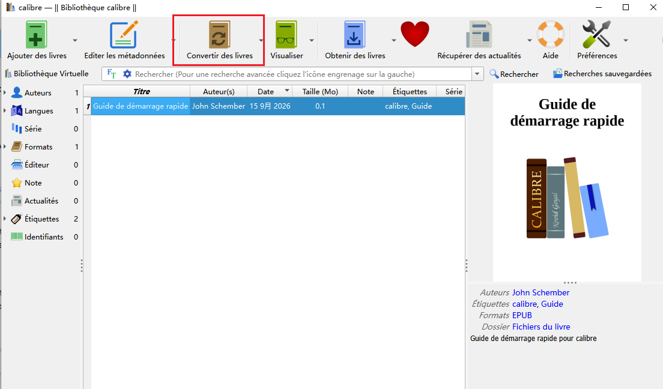
Task: Select Étiquettes in the tag browser
Action: [41, 219]
